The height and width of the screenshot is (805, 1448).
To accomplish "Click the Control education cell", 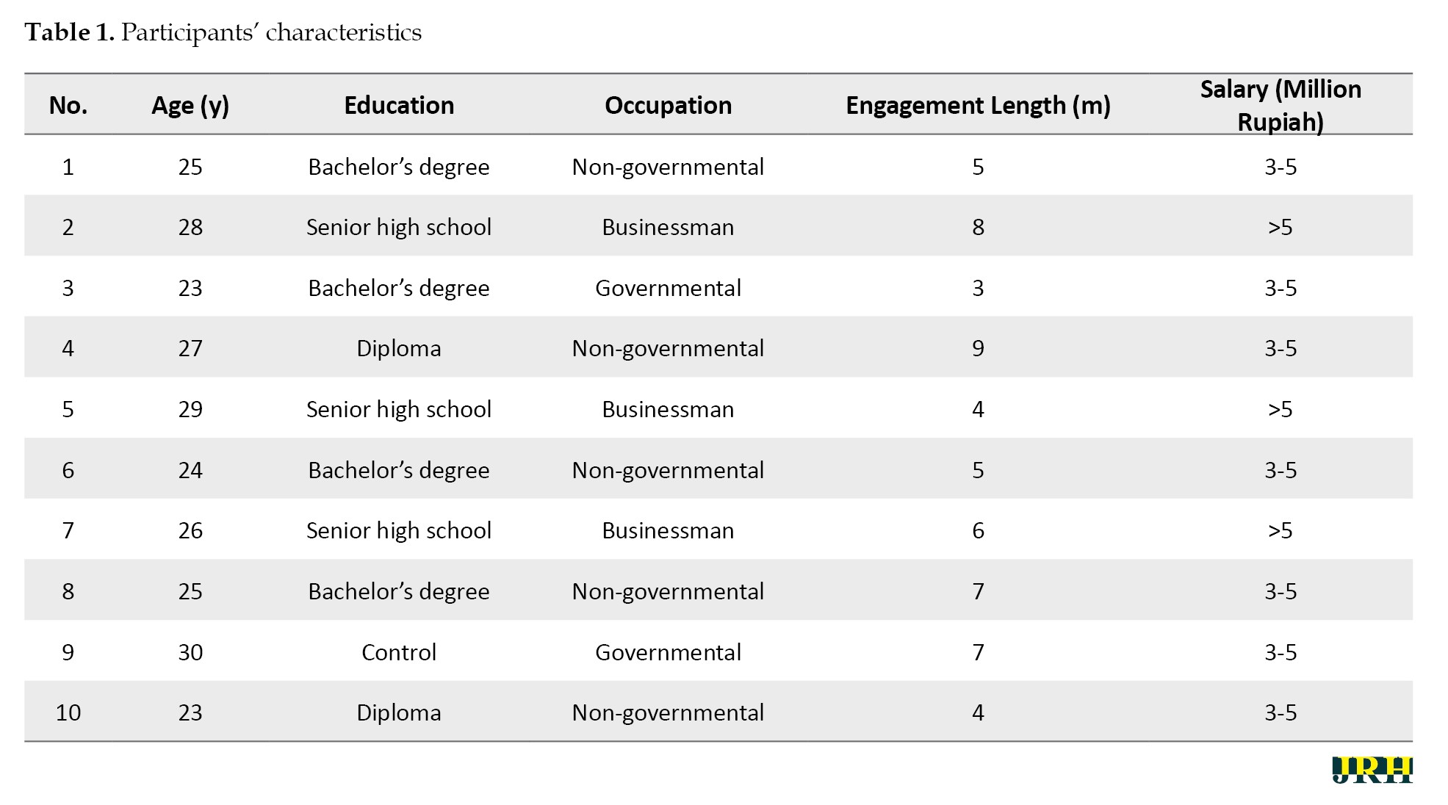I will click(399, 652).
